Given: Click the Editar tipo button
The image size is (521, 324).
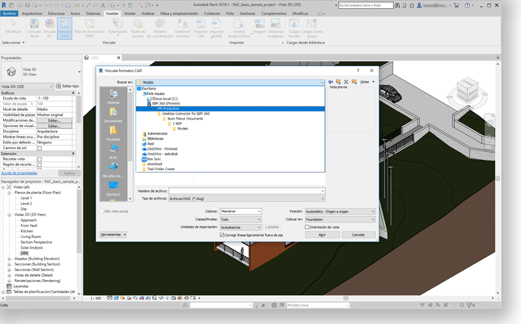Looking at the screenshot, I should click(67, 86).
